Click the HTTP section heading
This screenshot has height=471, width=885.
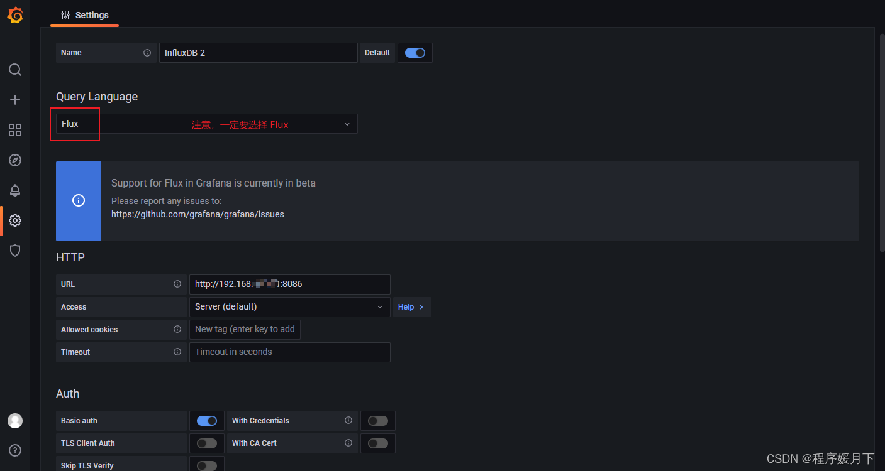click(70, 257)
